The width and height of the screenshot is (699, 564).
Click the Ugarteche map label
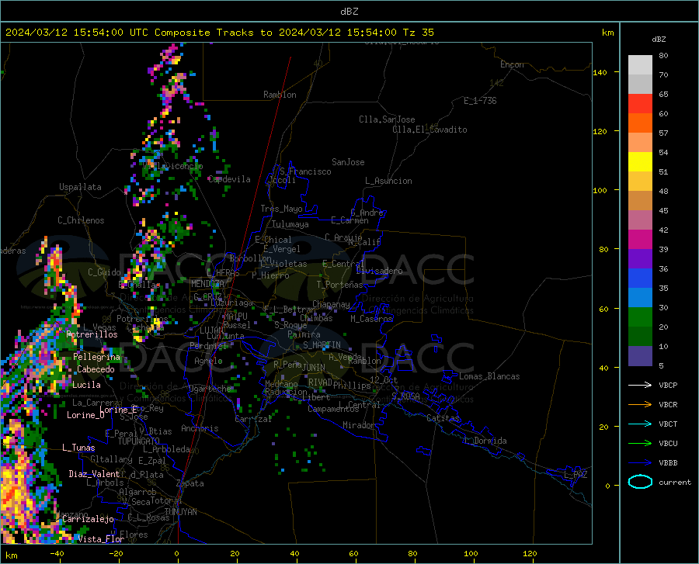point(210,388)
